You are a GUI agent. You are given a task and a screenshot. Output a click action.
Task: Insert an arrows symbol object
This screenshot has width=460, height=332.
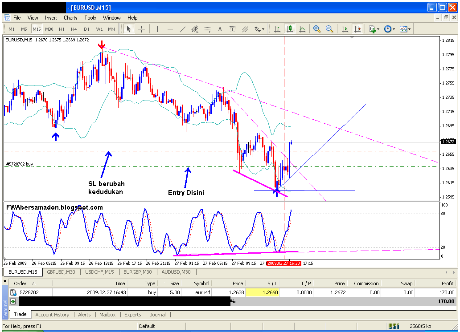pos(257,29)
